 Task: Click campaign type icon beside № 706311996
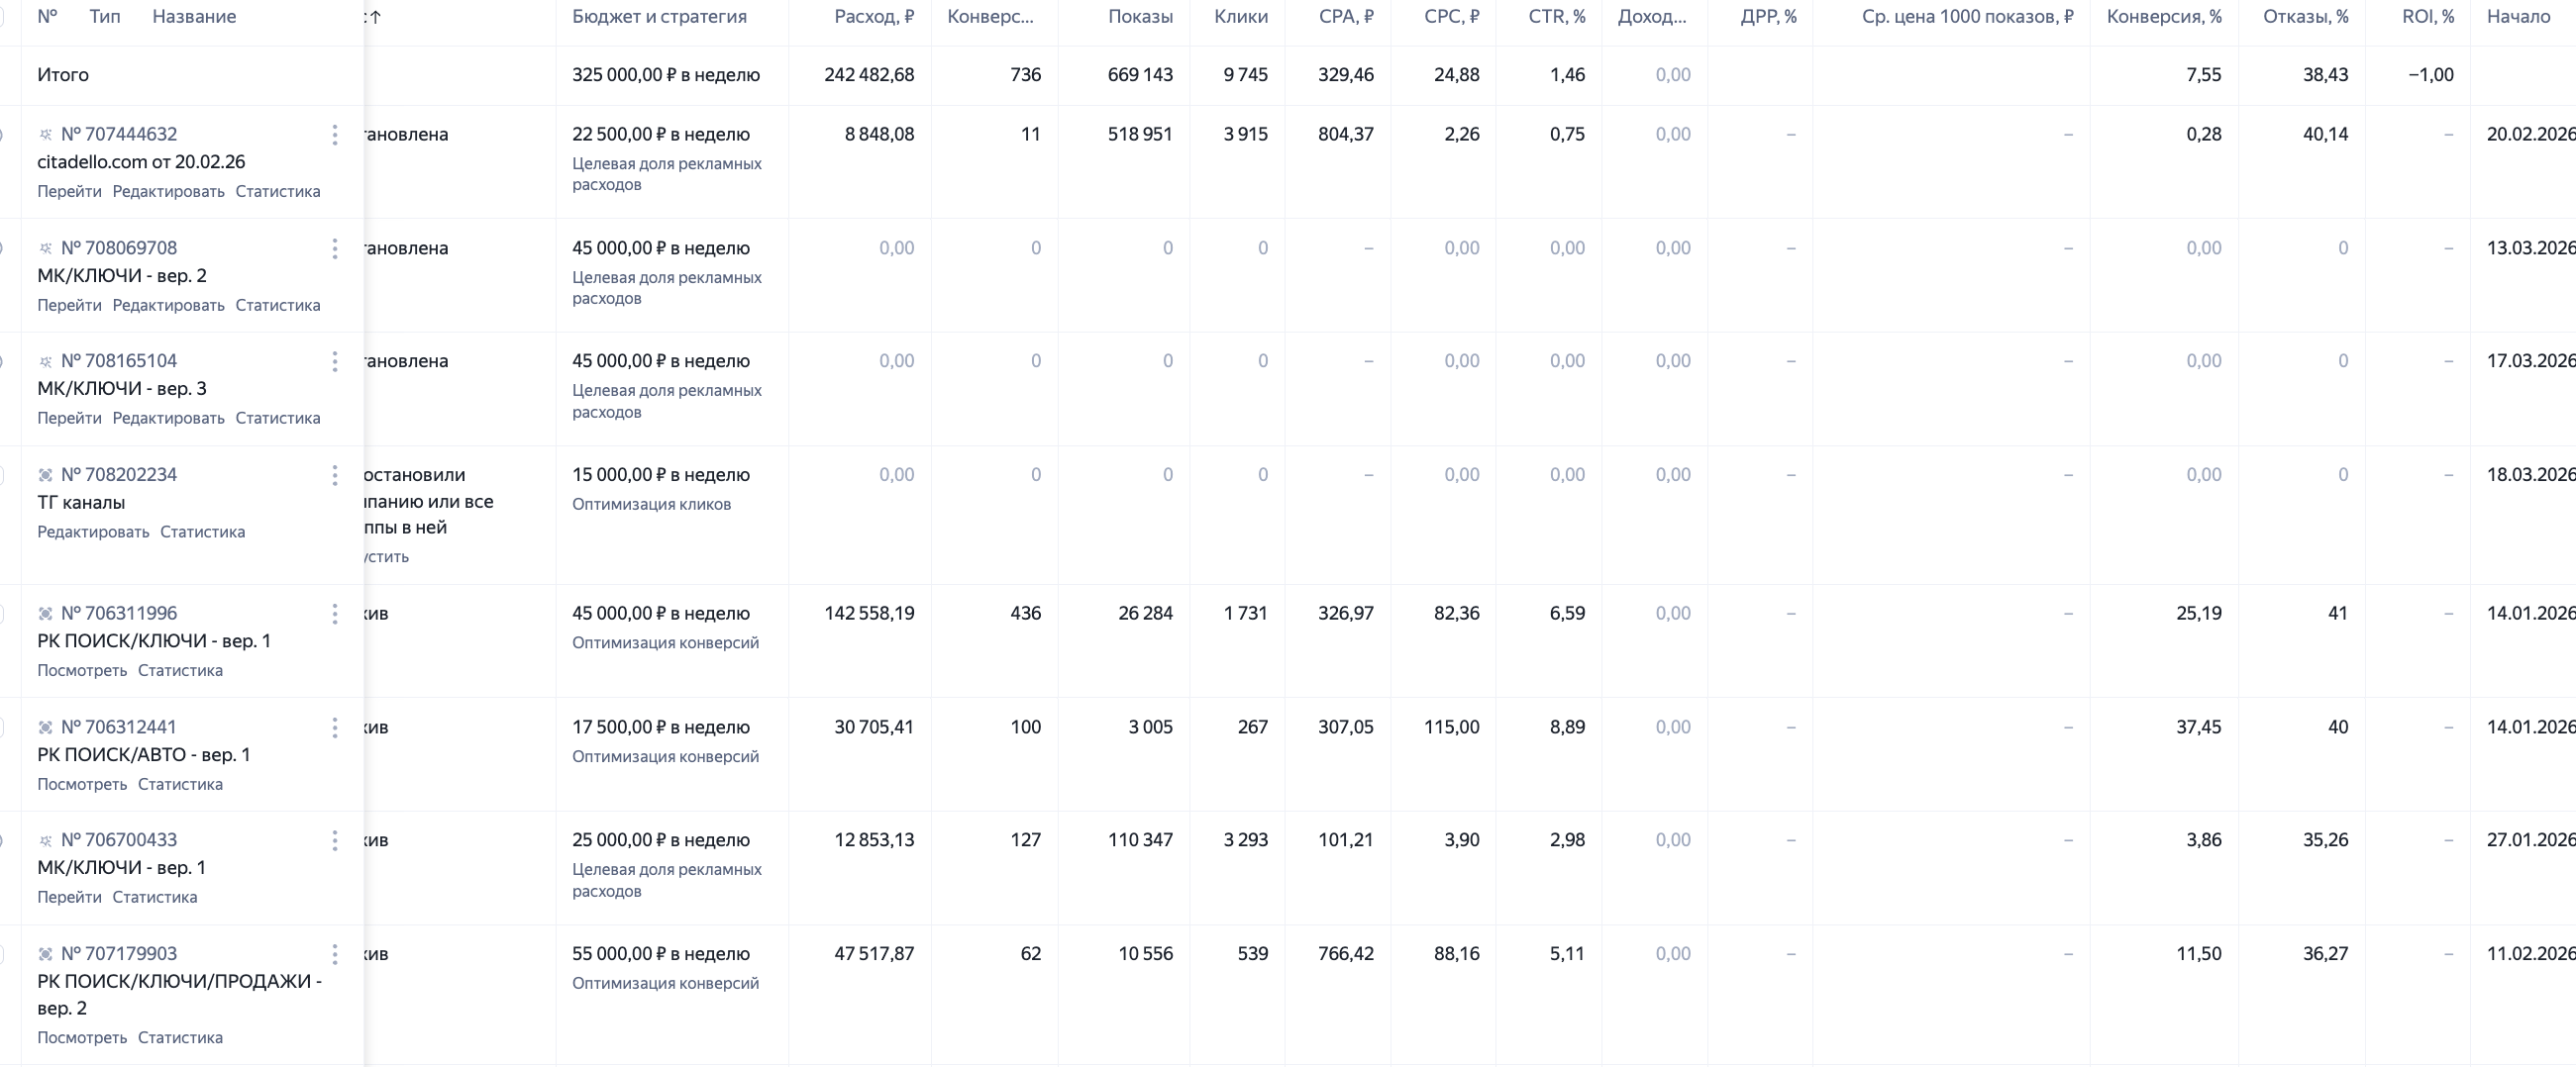[45, 614]
